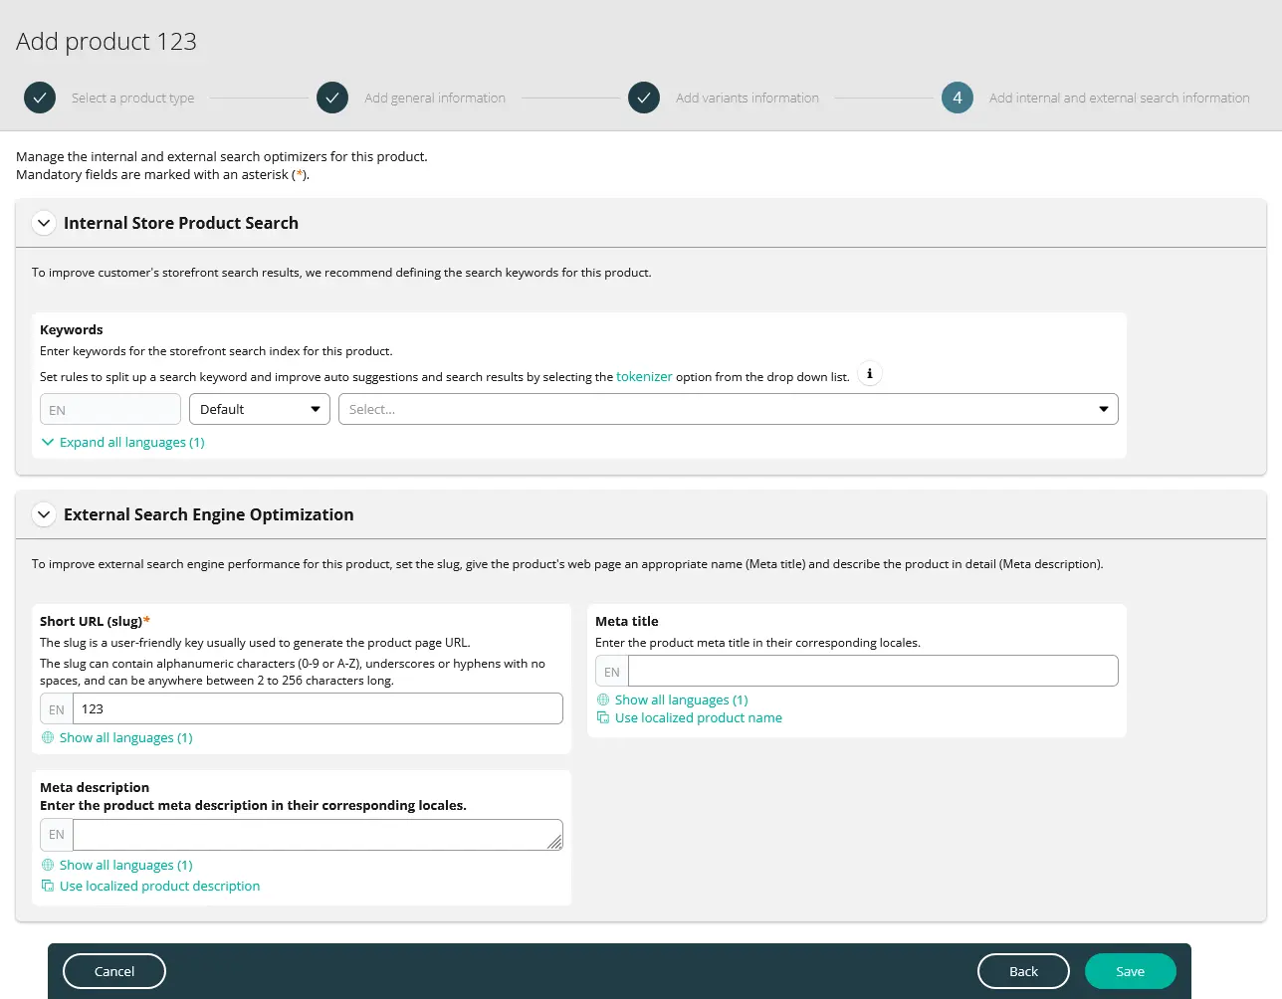
Task: Click the copy icon for 'Use localized product name'
Action: [603, 717]
